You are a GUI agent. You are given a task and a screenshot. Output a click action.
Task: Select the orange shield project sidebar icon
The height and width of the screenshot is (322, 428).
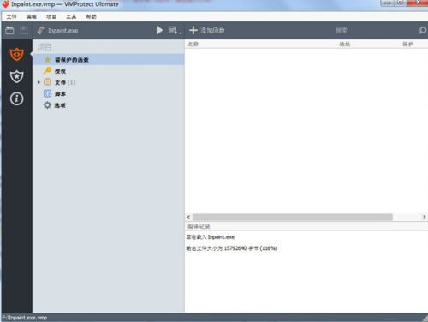click(16, 54)
